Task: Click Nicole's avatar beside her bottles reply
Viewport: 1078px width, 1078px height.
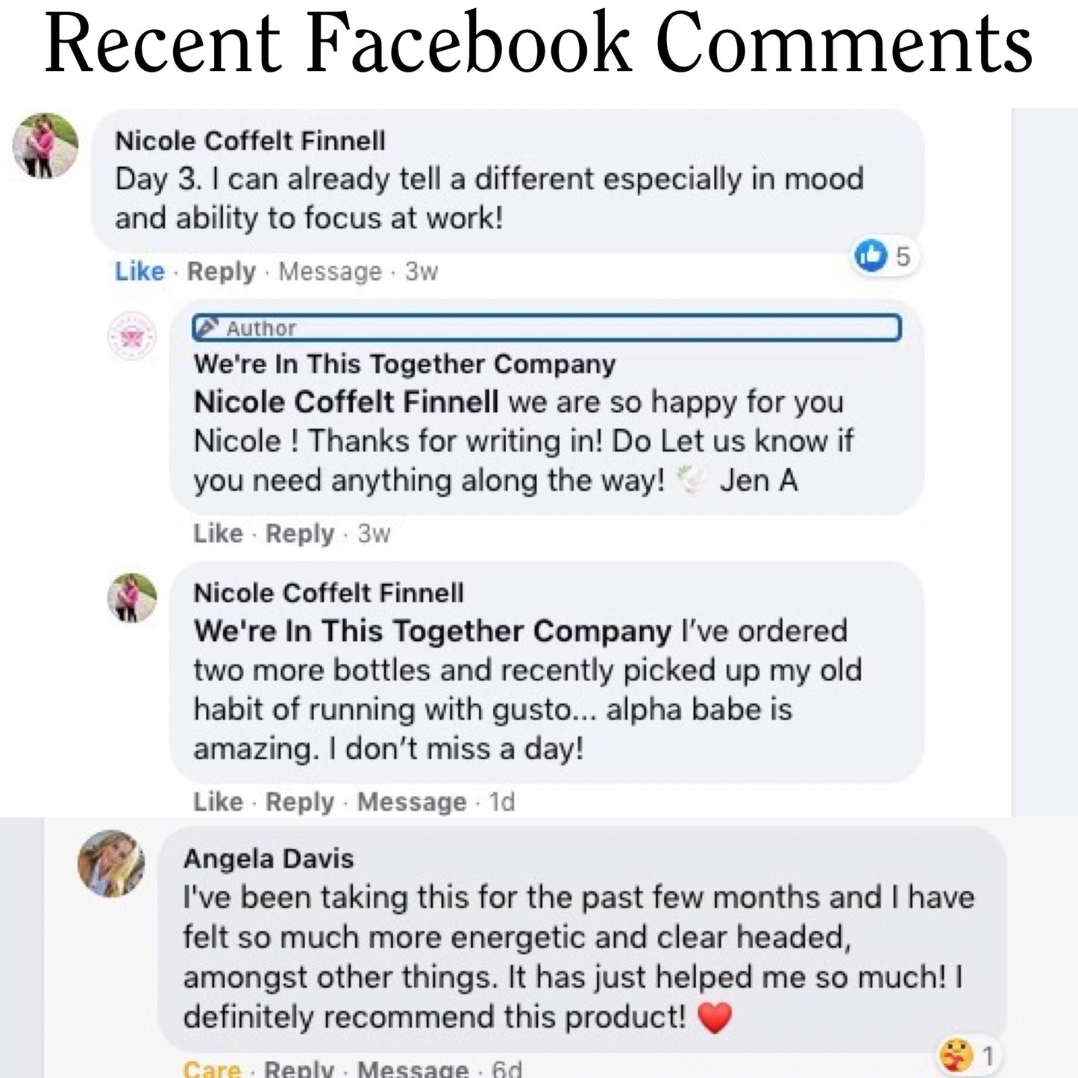Action: (x=132, y=598)
